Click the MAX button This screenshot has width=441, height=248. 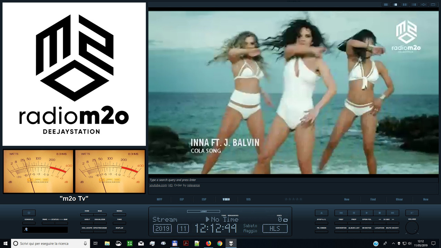point(100,215)
